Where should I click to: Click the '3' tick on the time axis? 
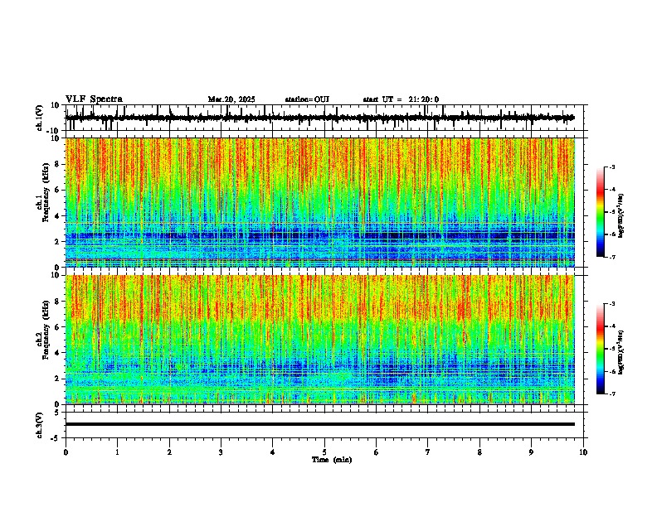tap(221, 452)
